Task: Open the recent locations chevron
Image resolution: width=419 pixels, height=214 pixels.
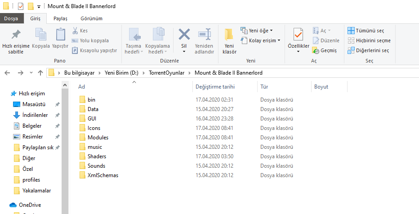Action: (31, 73)
